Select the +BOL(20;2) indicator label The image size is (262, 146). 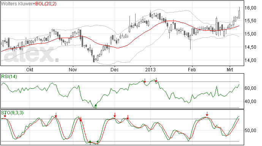coord(44,4)
